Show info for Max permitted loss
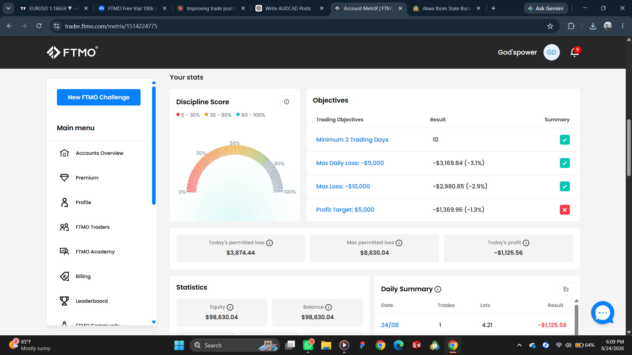The height and width of the screenshot is (355, 632). pyautogui.click(x=399, y=243)
